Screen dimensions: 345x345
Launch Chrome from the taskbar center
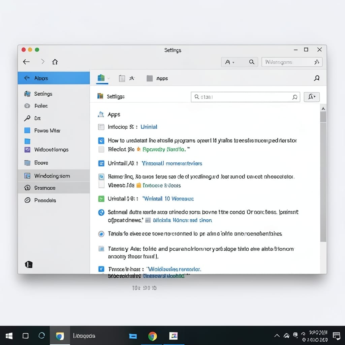coord(152,336)
